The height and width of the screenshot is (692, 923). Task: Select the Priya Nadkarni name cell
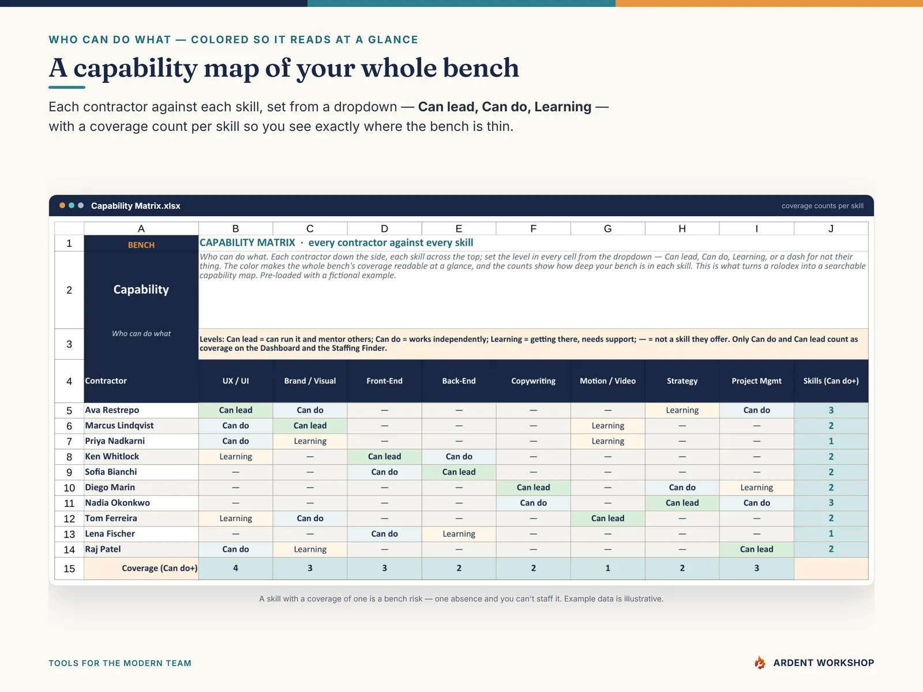coord(141,441)
